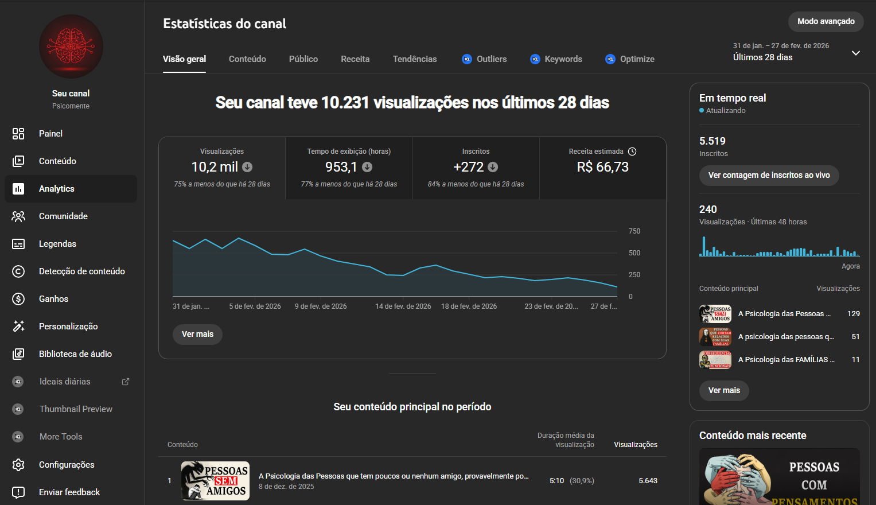This screenshot has width=876, height=505.
Task: Click Ver mais in the Em tempo real card
Action: [724, 391]
